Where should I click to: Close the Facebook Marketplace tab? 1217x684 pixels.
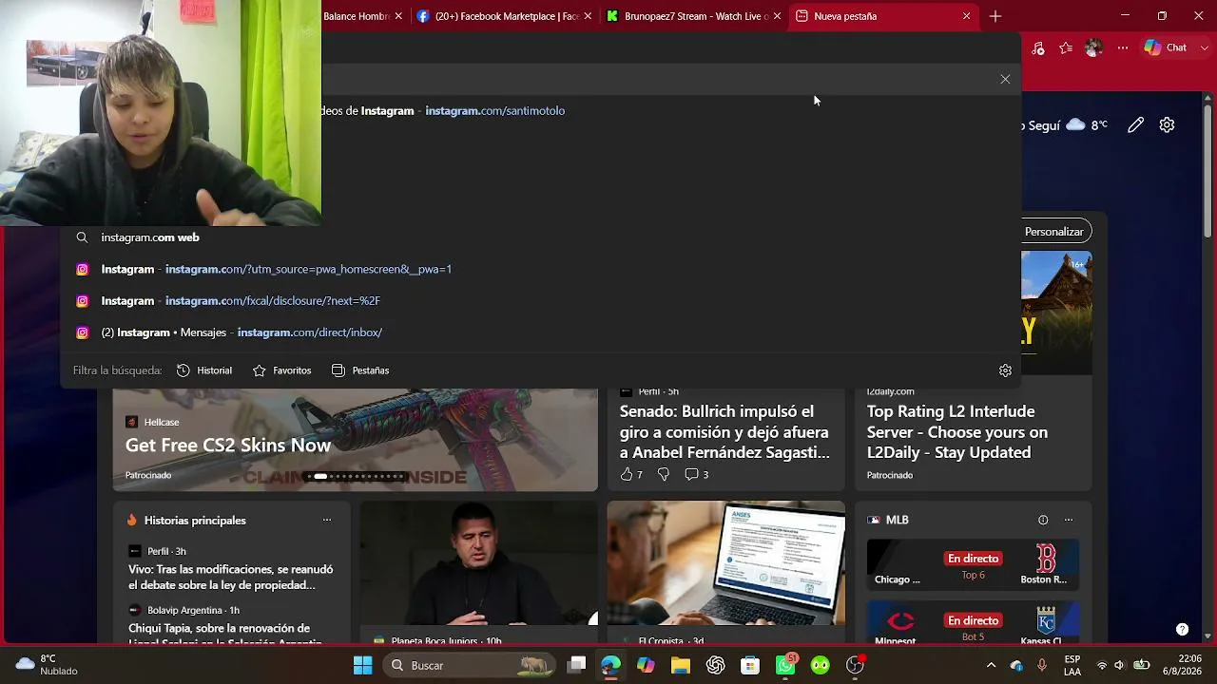pos(588,16)
